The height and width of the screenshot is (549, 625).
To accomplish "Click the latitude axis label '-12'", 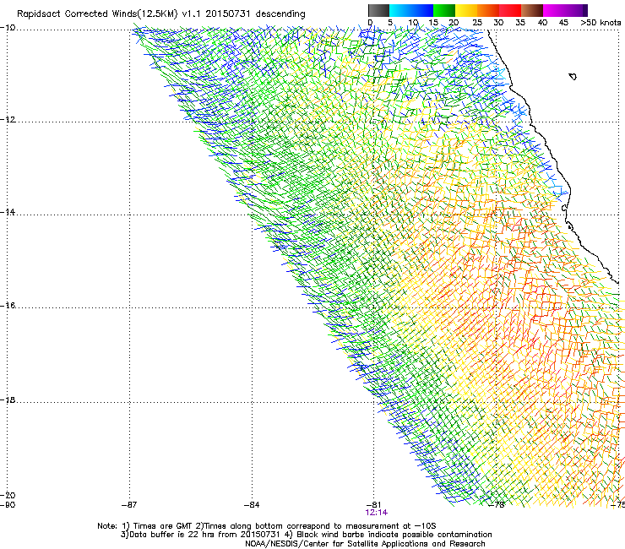I will [x=8, y=120].
